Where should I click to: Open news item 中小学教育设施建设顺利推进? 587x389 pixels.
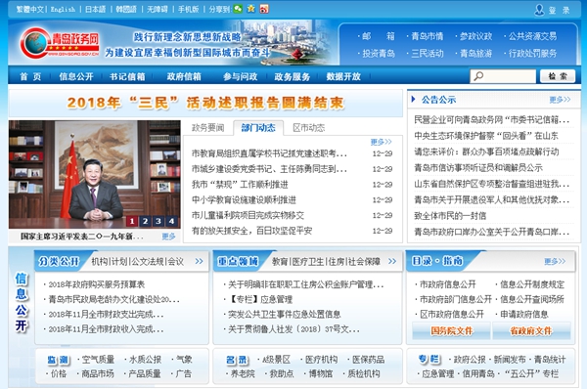point(244,200)
